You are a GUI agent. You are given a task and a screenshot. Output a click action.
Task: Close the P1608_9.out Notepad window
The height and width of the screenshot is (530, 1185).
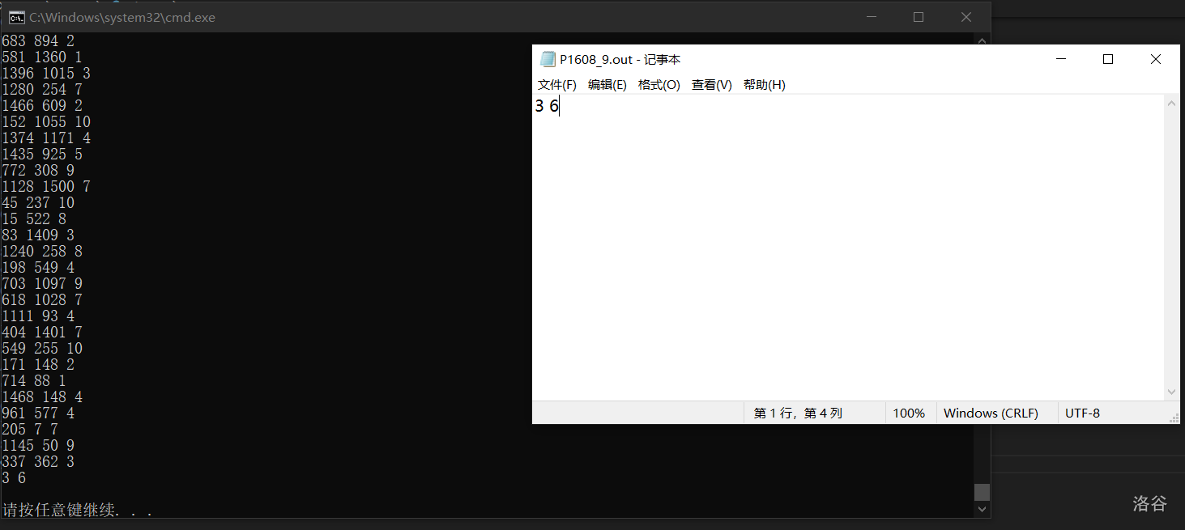(1156, 59)
